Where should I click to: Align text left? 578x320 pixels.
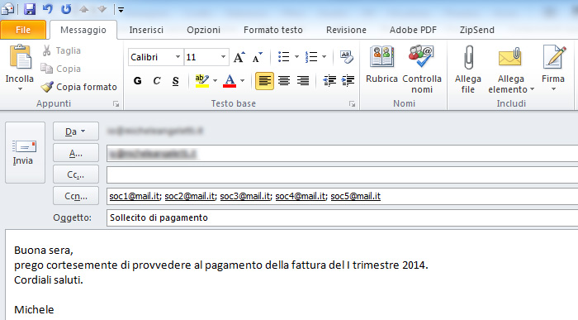[x=265, y=81]
